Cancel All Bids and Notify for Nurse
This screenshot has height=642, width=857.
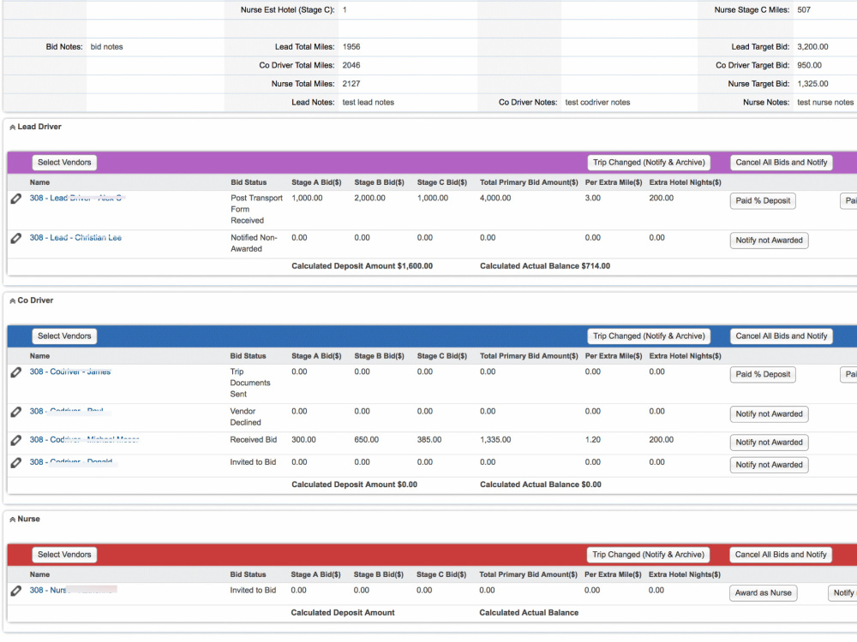pyautogui.click(x=781, y=555)
